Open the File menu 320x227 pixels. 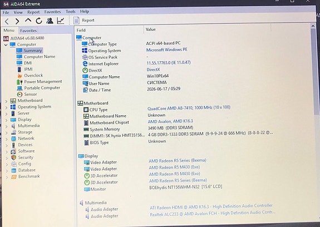[x=6, y=13]
